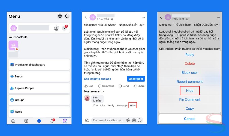229x136 pixels.
Task: Open Professional dashboard menu item
Action: [39, 64]
